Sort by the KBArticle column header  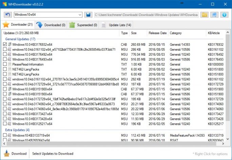click(x=216, y=33)
